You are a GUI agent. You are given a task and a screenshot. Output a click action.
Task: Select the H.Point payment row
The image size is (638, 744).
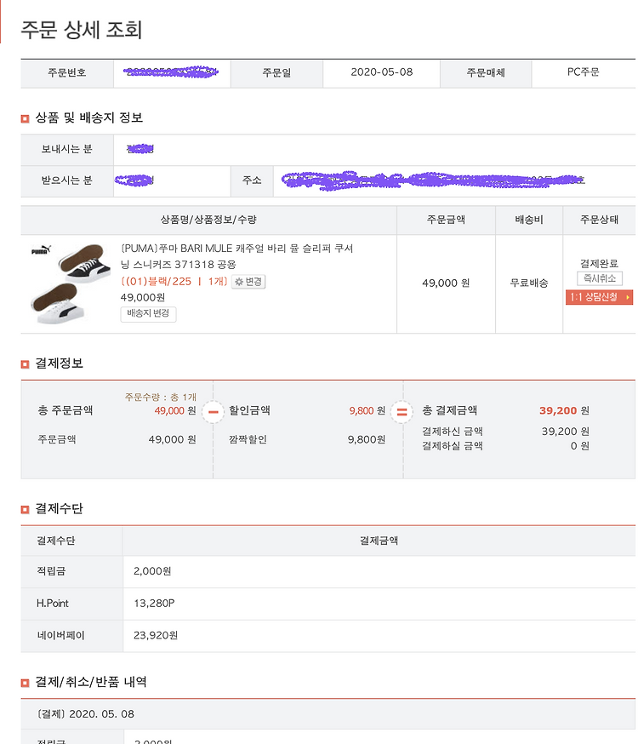[328, 604]
